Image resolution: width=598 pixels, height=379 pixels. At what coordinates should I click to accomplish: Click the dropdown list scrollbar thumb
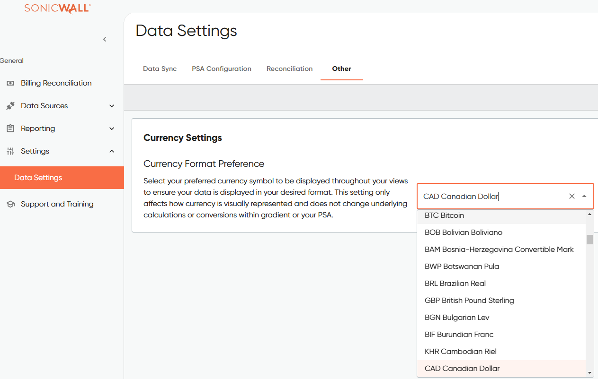click(x=589, y=240)
